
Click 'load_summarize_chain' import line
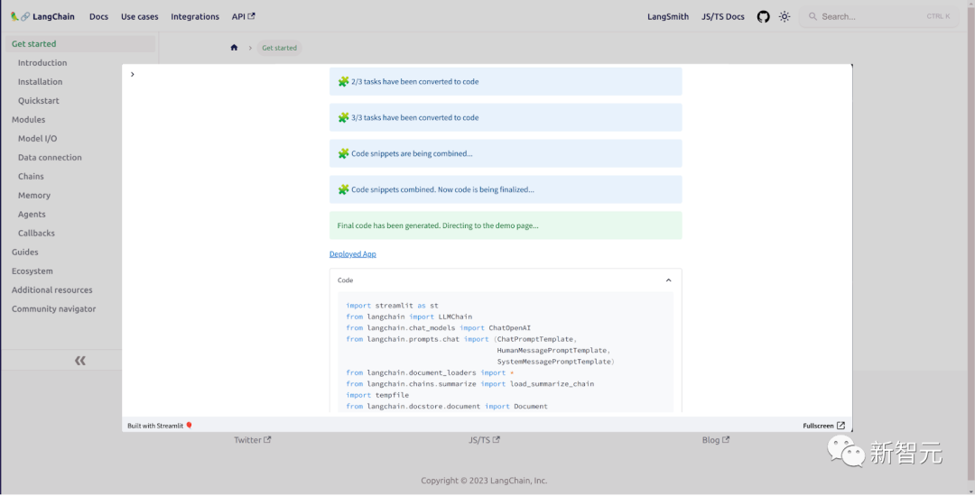click(470, 383)
